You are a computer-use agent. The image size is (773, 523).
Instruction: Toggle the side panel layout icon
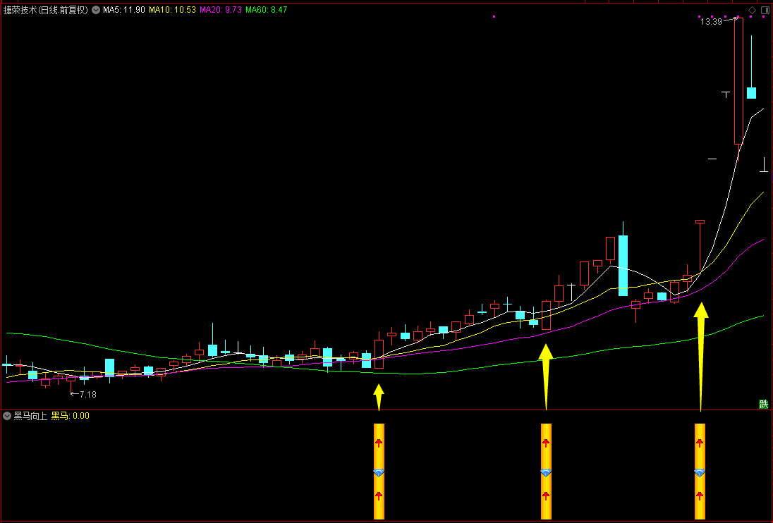[x=765, y=10]
